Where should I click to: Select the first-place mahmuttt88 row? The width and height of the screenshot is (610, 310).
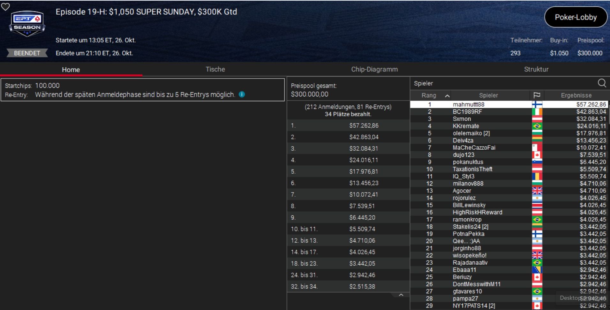click(x=468, y=104)
